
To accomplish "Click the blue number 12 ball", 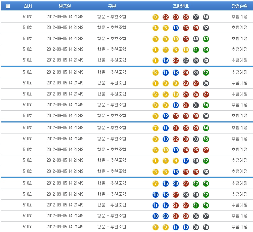I will click(x=165, y=116).
